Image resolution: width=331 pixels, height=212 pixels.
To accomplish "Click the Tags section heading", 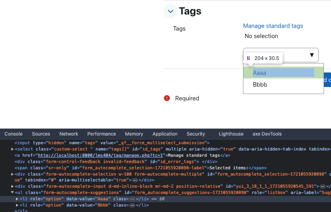I will [x=190, y=11].
